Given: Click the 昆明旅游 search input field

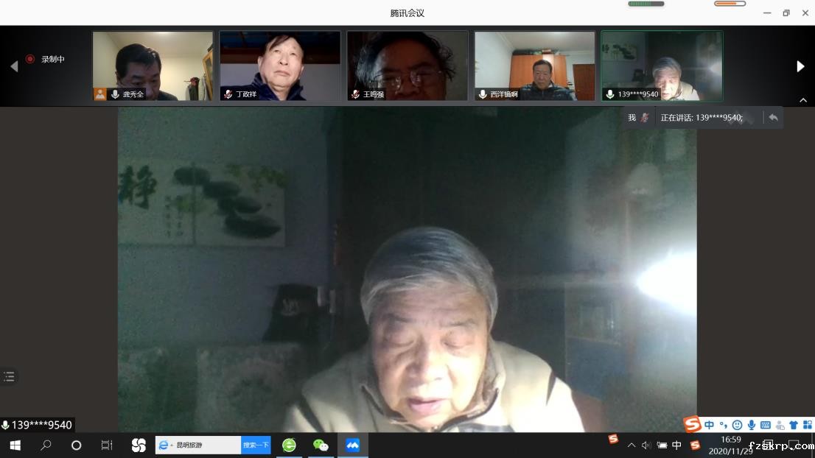Looking at the screenshot, I should (206, 445).
